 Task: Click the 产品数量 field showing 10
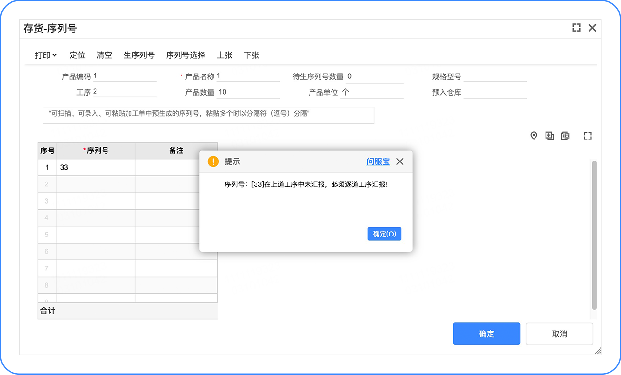click(x=248, y=92)
